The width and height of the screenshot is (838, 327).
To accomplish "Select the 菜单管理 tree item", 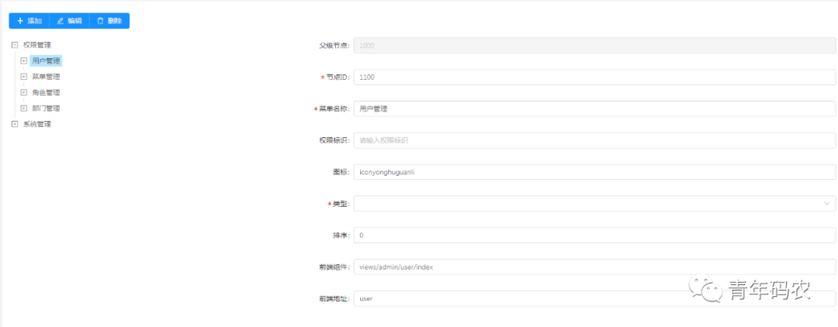I will (46, 77).
